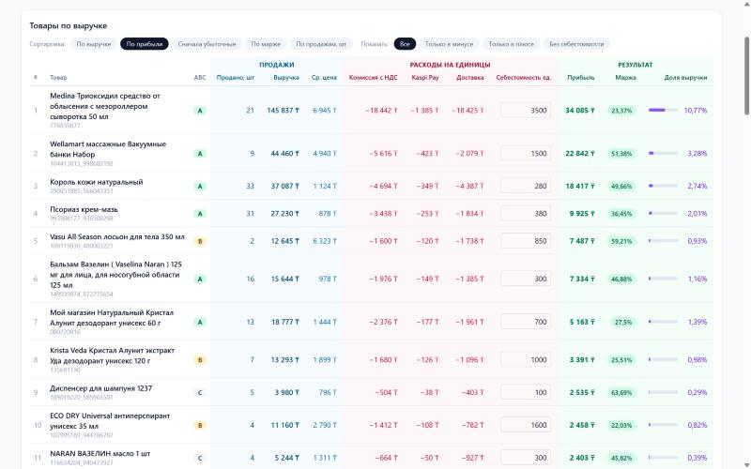Sort by По продажам, шт
The height and width of the screenshot is (469, 751).
click(321, 44)
